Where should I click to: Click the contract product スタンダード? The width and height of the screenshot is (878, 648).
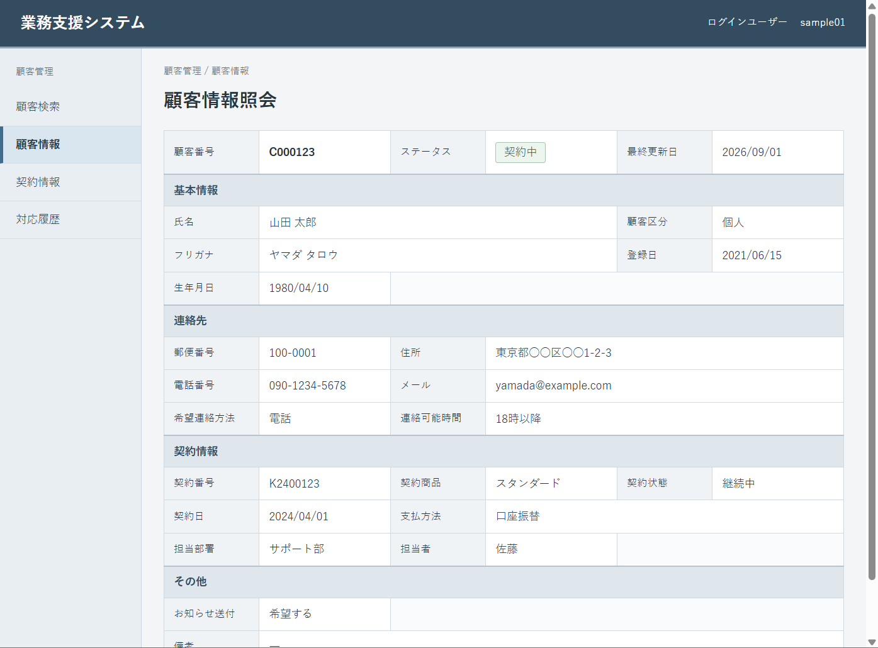528,484
